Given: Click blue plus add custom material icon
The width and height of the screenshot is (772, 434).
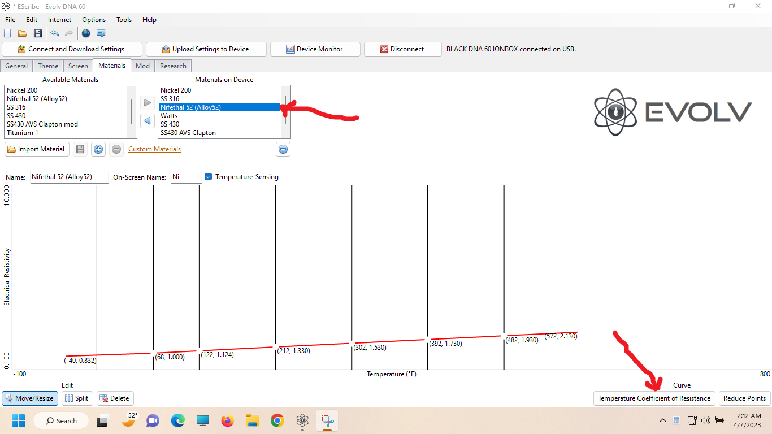Looking at the screenshot, I should pyautogui.click(x=98, y=149).
